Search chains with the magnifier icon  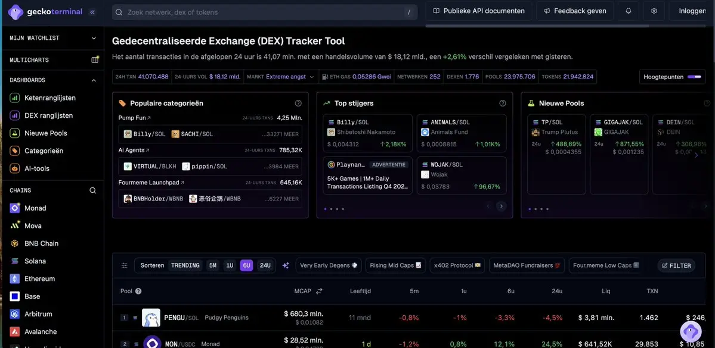click(x=92, y=190)
